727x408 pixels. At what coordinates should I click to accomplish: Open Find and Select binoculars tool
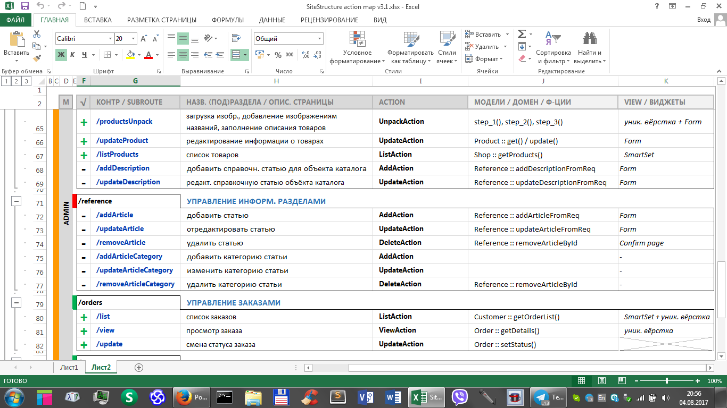click(589, 39)
